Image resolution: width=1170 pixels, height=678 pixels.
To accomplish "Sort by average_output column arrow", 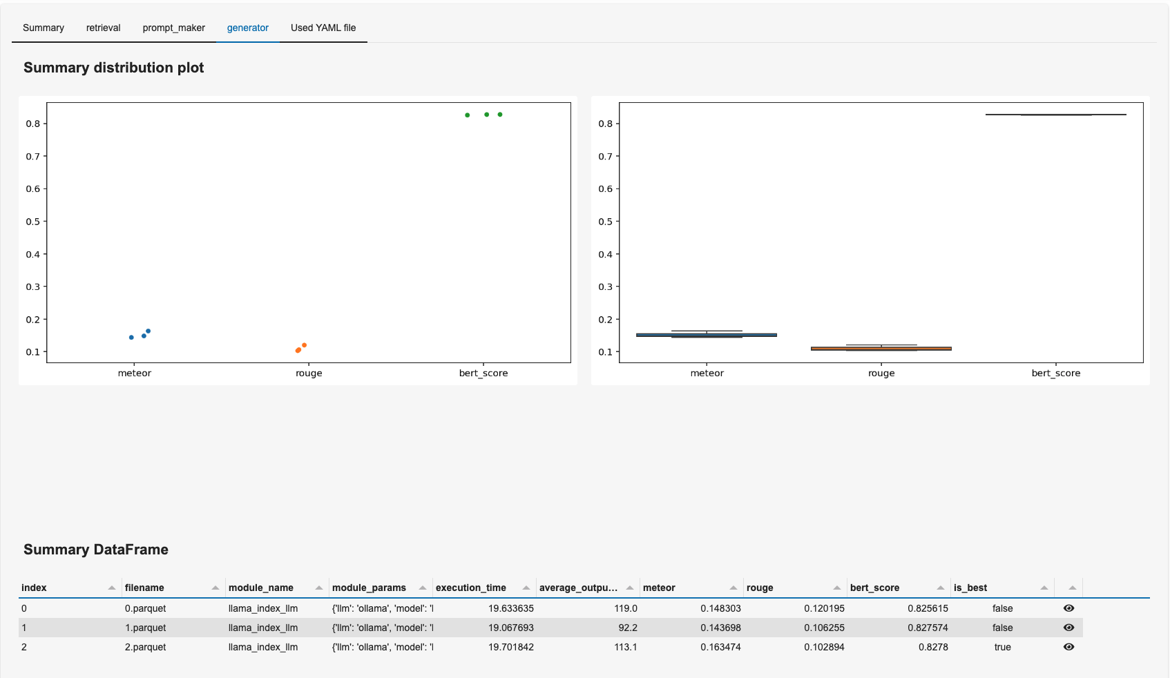I will coord(630,588).
